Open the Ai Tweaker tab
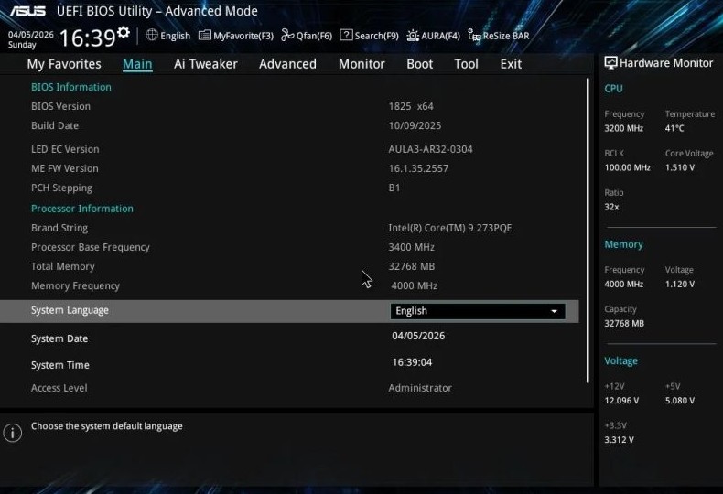 pyautogui.click(x=206, y=64)
